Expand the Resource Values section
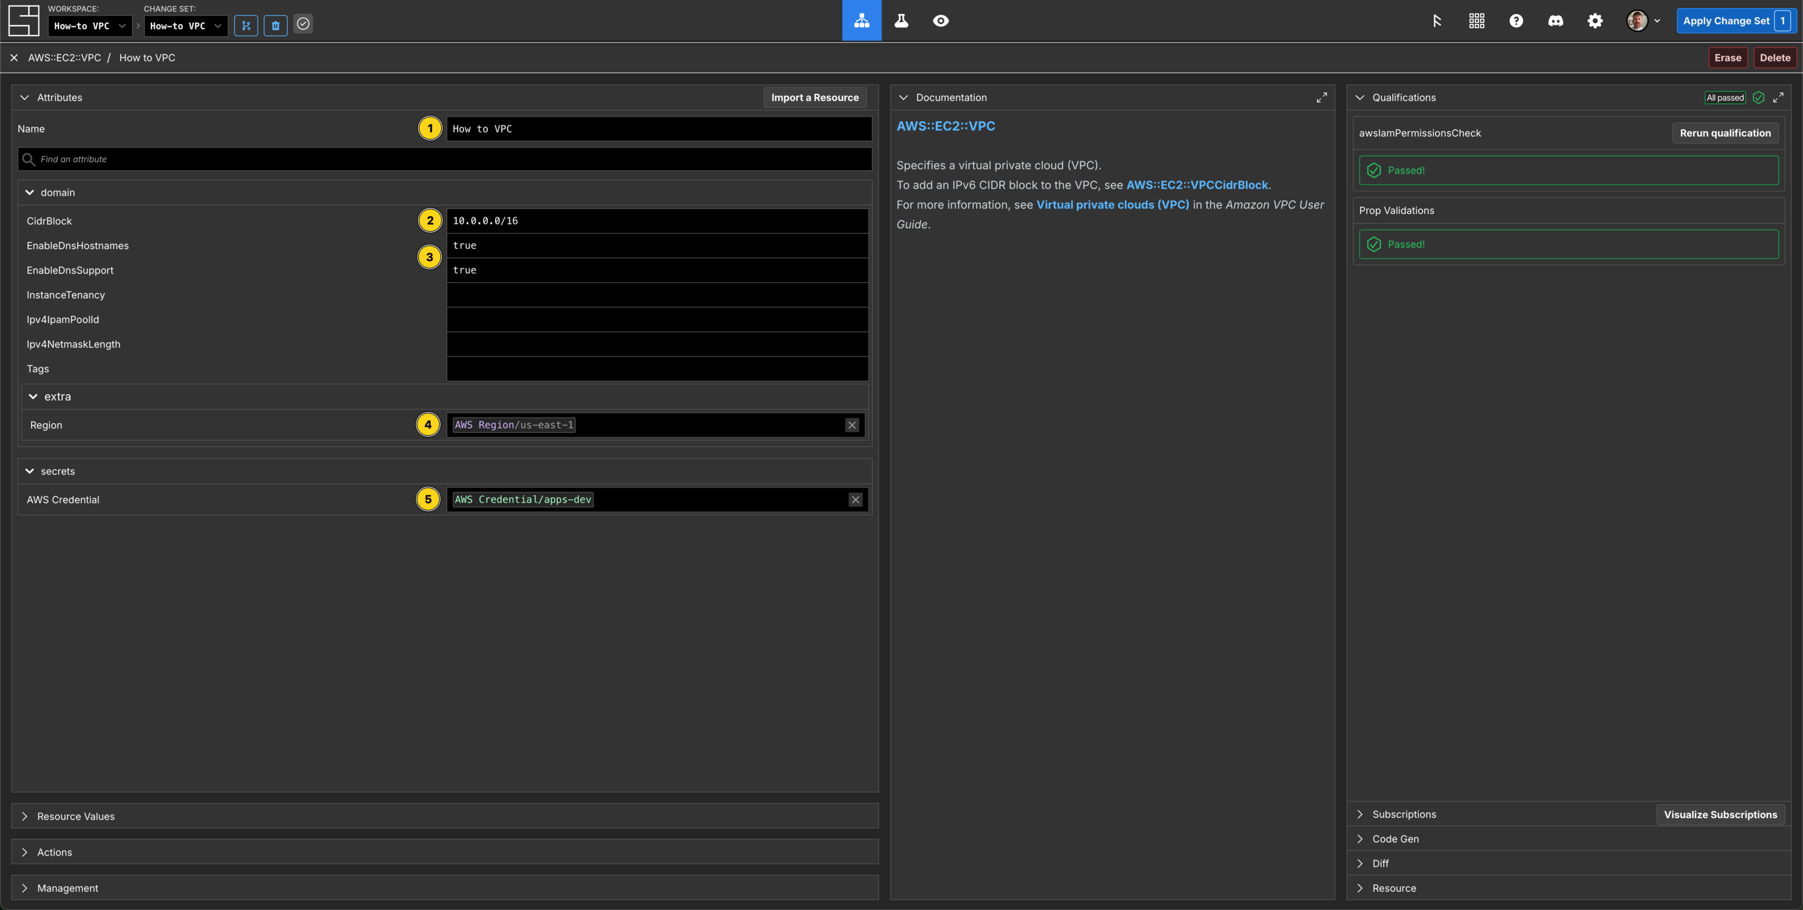Screen dimensions: 1803x910 click(444, 816)
